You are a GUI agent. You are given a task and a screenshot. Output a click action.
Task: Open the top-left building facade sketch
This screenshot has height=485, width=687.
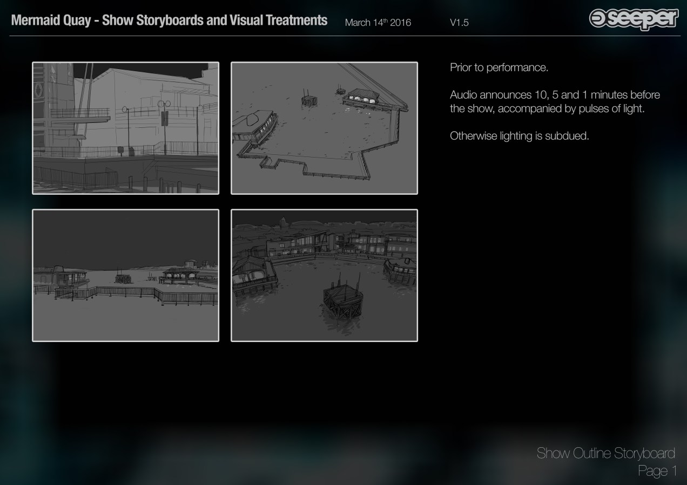[125, 128]
